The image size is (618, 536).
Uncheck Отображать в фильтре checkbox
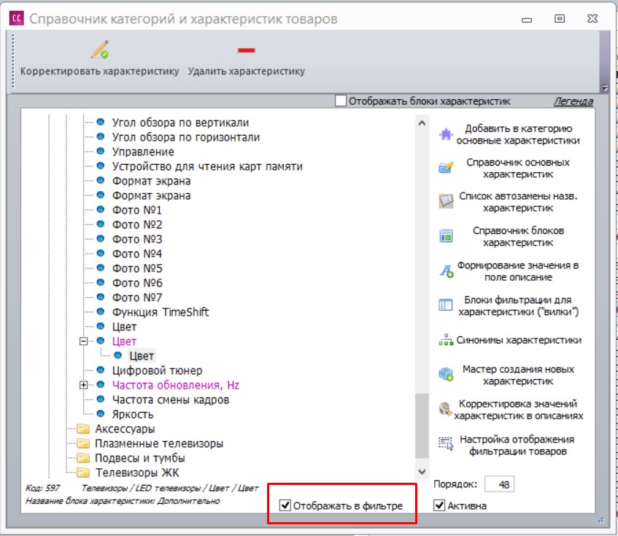pos(285,505)
